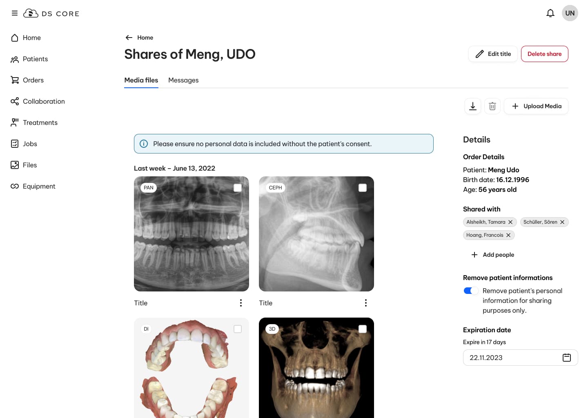Open Treatments in sidebar

pos(34,122)
